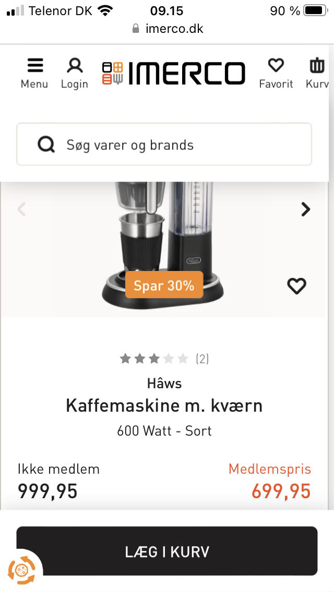
Task: Tap the Spar 30% badge
Action: (x=164, y=285)
